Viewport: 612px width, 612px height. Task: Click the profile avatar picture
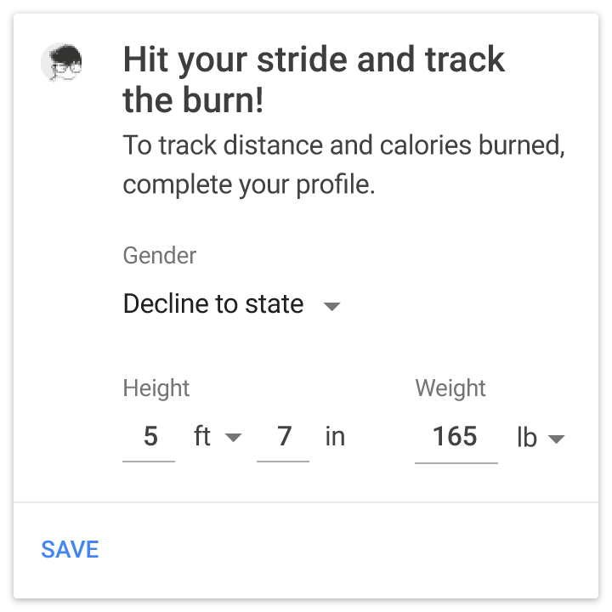(x=62, y=64)
